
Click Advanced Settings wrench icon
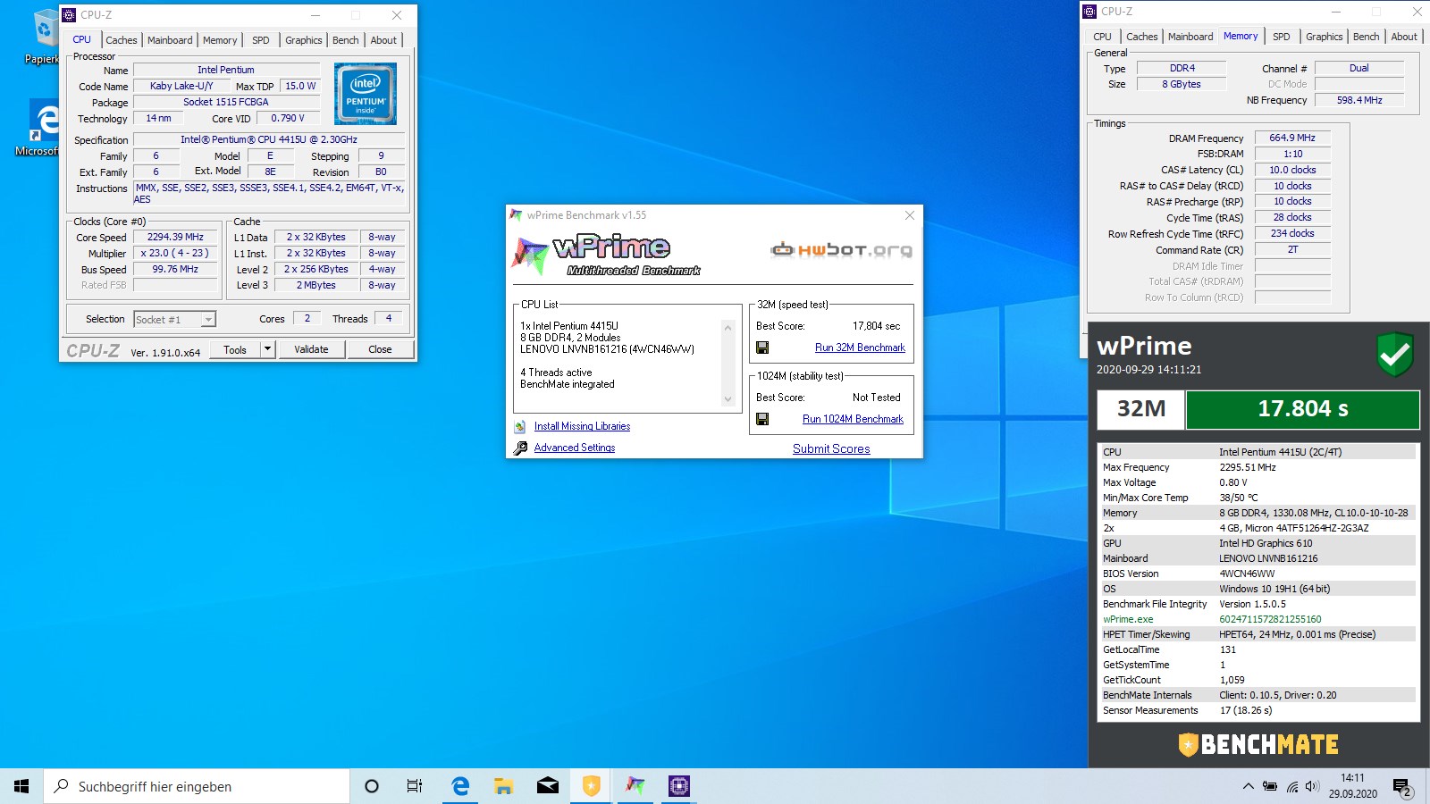(x=520, y=448)
